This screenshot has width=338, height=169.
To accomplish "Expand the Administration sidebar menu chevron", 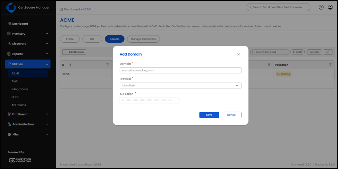I will click(x=47, y=124).
